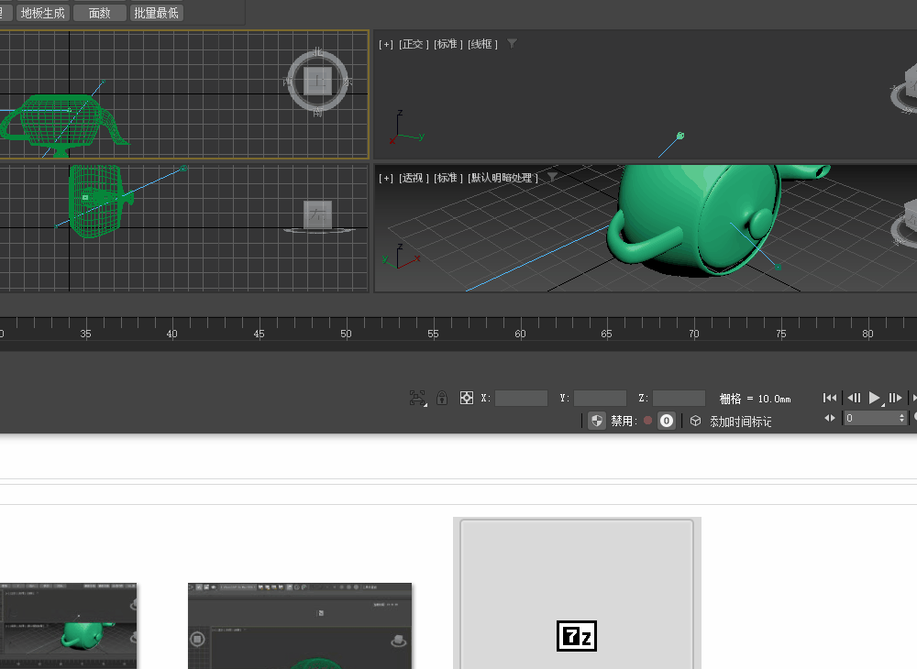This screenshot has width=917, height=669.
Task: Open the 3ds Max interface screenshot thumbnail
Action: [x=300, y=626]
